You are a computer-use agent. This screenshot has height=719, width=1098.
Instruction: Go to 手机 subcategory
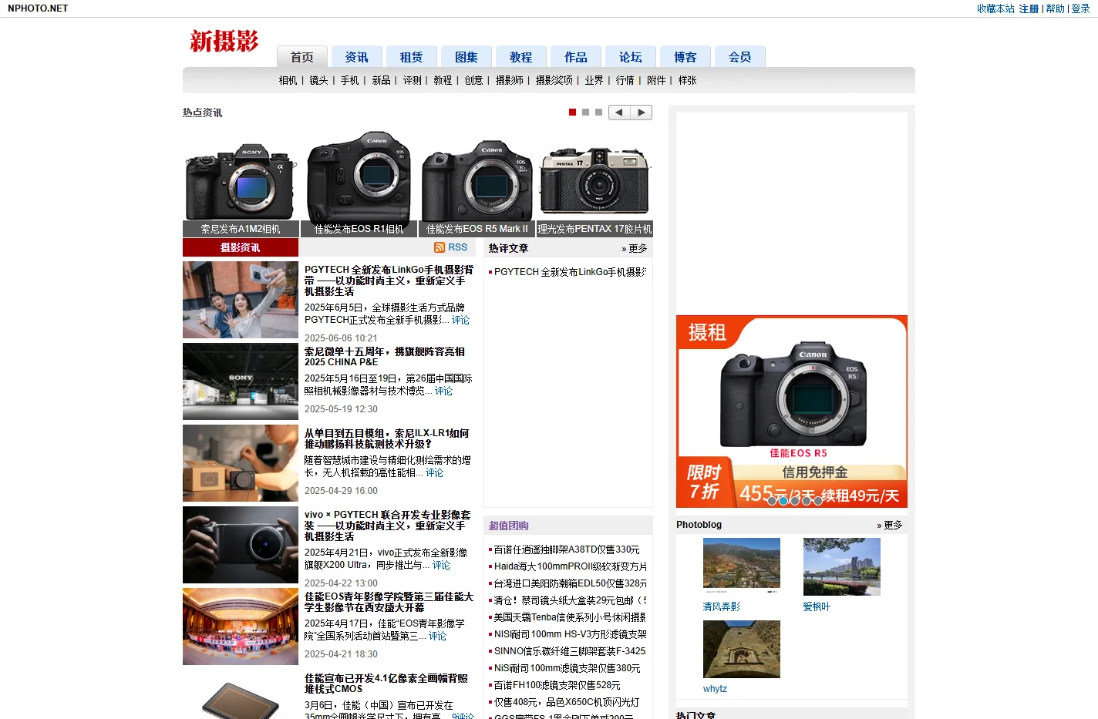[x=349, y=80]
